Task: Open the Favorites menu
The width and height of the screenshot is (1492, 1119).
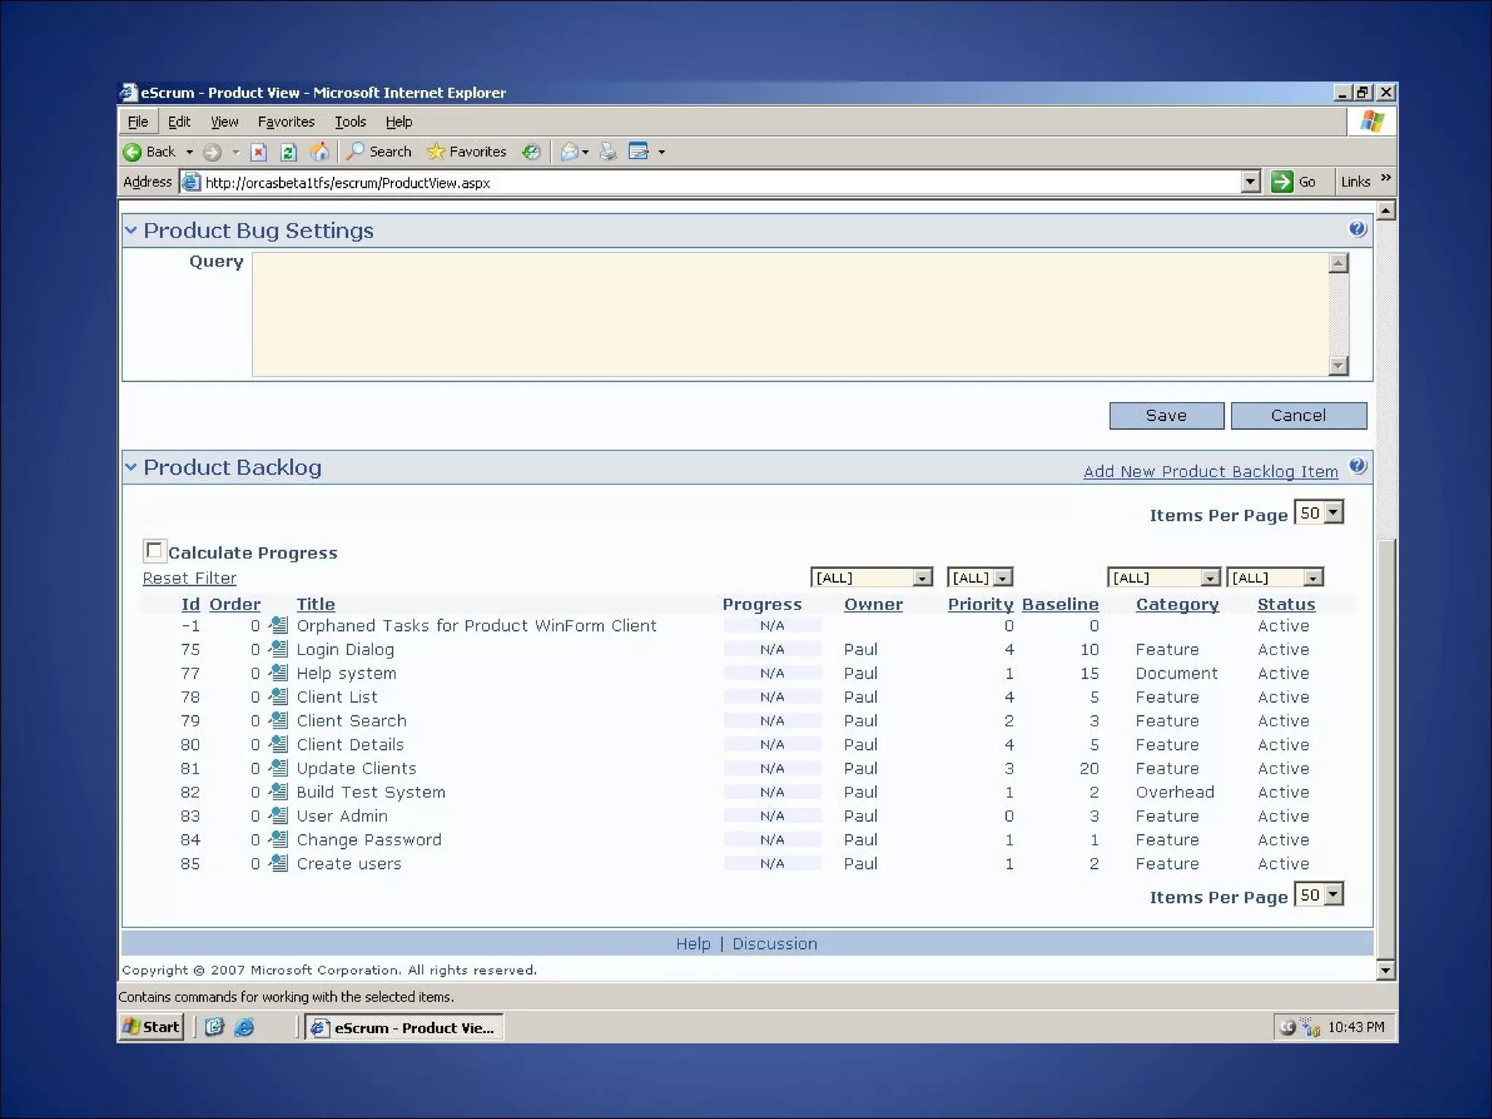Action: [x=286, y=122]
